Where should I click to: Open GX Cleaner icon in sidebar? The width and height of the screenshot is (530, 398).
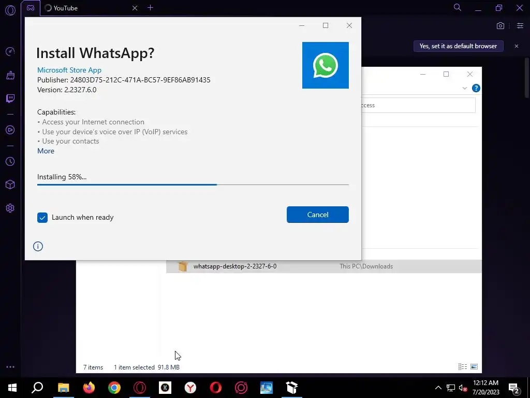10,75
